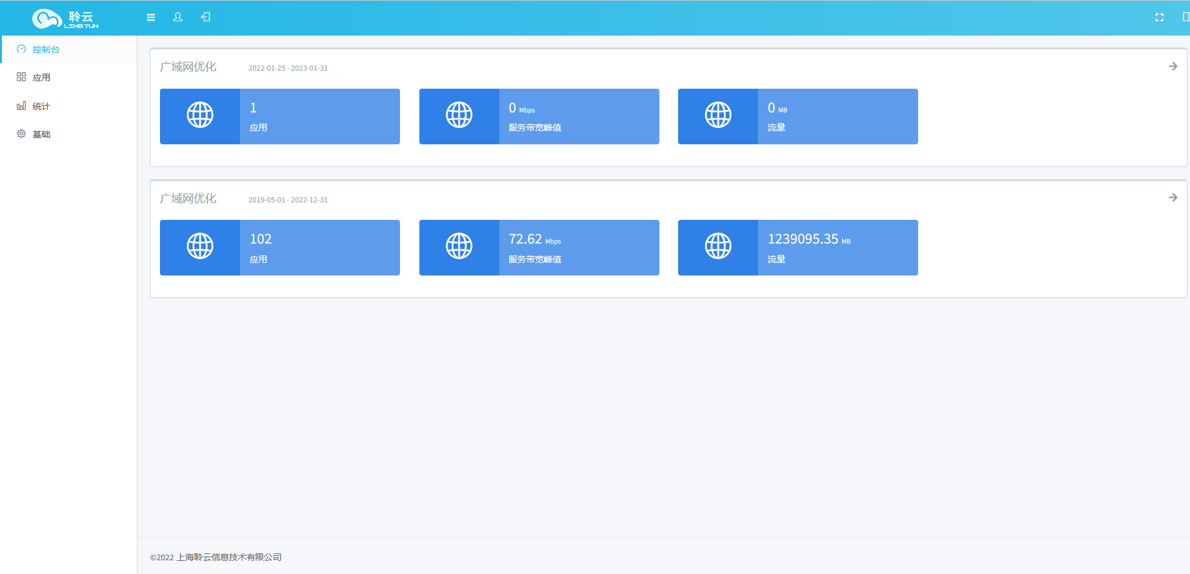1190x574 pixels.
Task: Enter fullscreen mode using the header icon
Action: (1159, 17)
